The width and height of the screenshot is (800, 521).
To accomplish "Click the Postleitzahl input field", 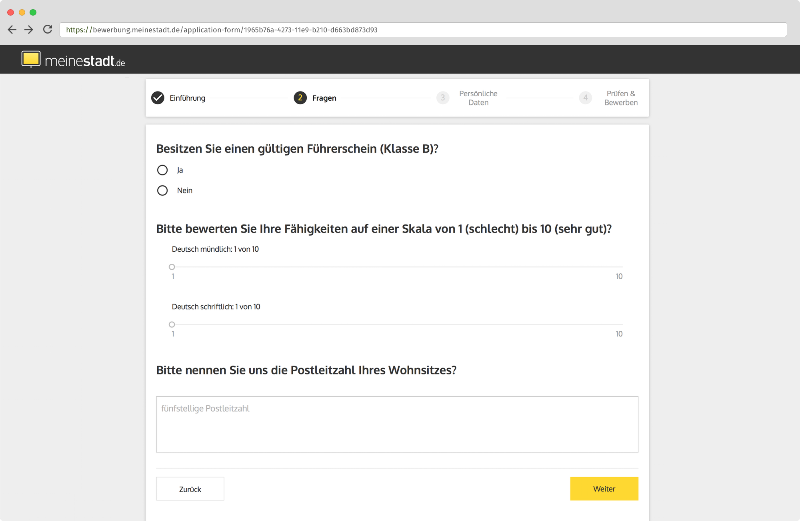I will (x=397, y=424).
